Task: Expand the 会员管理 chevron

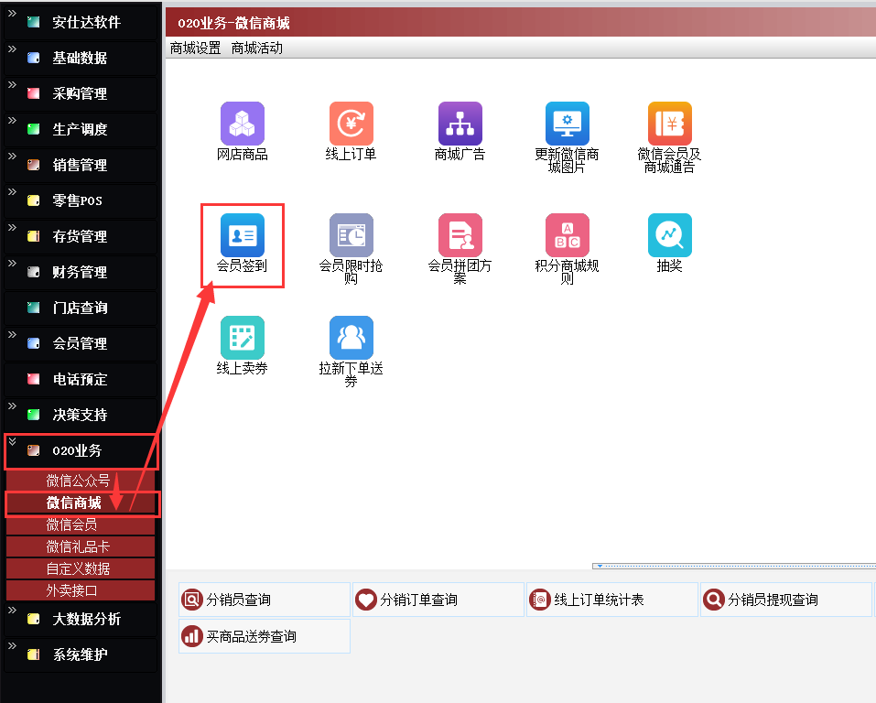Action: click(x=12, y=335)
